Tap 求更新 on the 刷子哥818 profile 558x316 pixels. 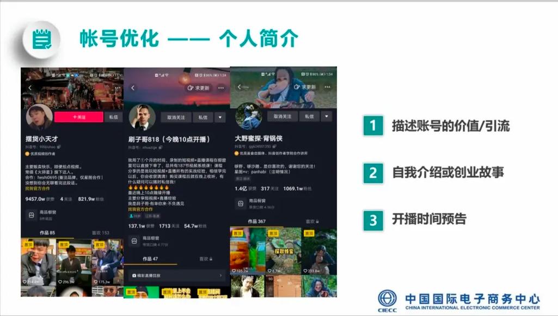coord(198,88)
